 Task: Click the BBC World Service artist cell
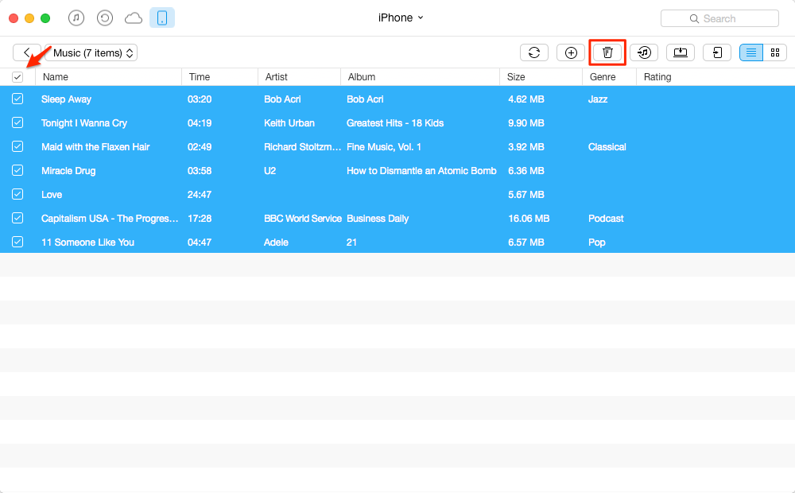(303, 219)
